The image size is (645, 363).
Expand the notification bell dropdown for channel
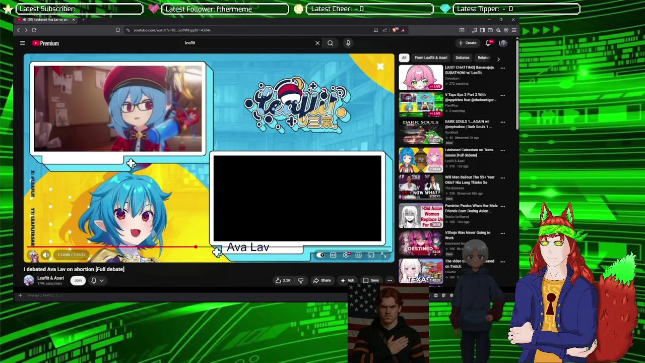coord(97,280)
